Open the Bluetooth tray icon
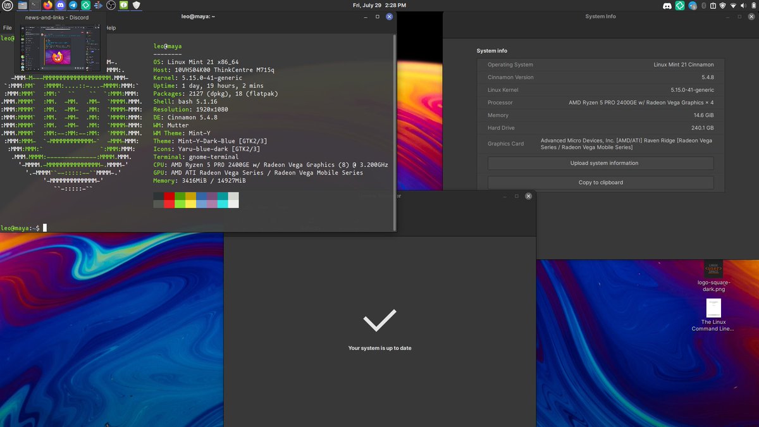The width and height of the screenshot is (759, 427). [703, 5]
